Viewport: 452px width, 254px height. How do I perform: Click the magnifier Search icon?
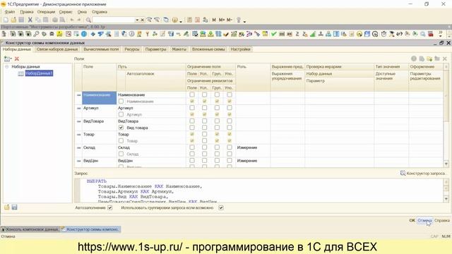coord(88,20)
